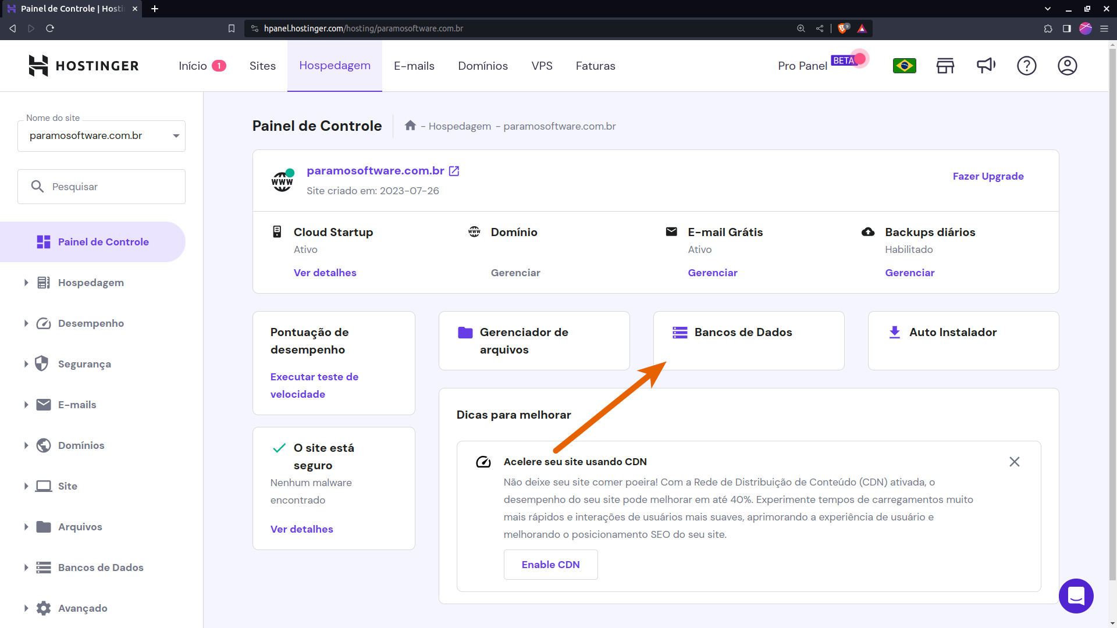Image resolution: width=1117 pixels, height=628 pixels.
Task: Open the Nome do site dropdown
Action: 101,135
